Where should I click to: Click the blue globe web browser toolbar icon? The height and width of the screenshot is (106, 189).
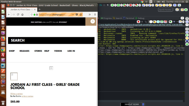point(175,5)
